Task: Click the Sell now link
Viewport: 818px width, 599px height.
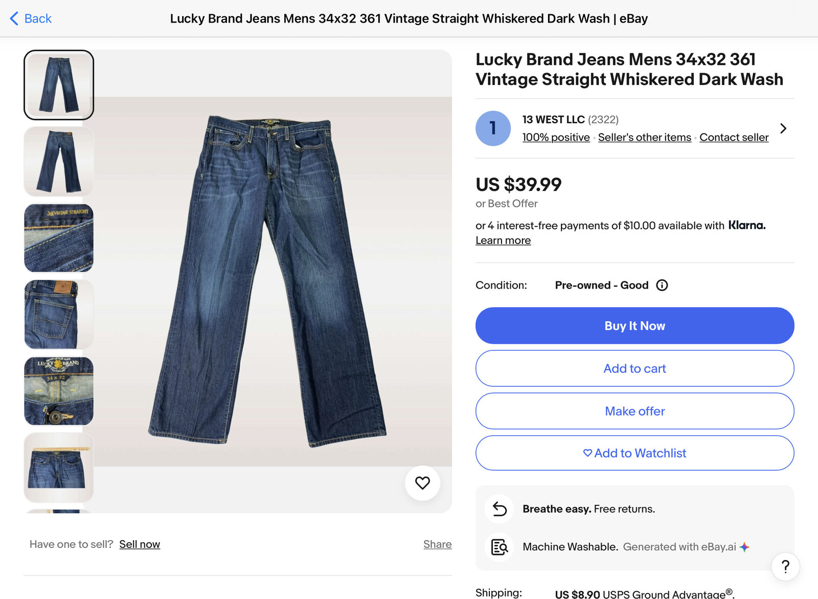Action: point(140,544)
